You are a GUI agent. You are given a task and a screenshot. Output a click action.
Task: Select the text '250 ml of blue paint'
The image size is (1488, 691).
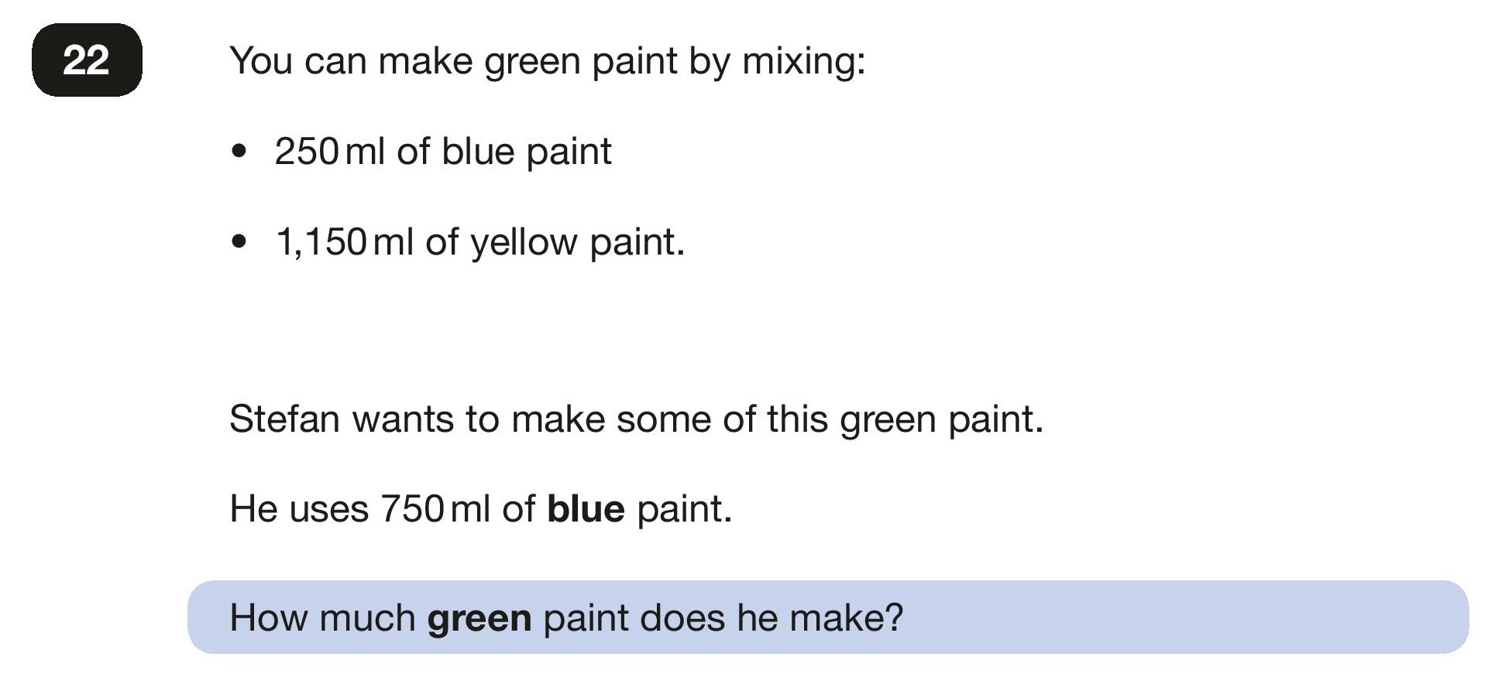[443, 152]
